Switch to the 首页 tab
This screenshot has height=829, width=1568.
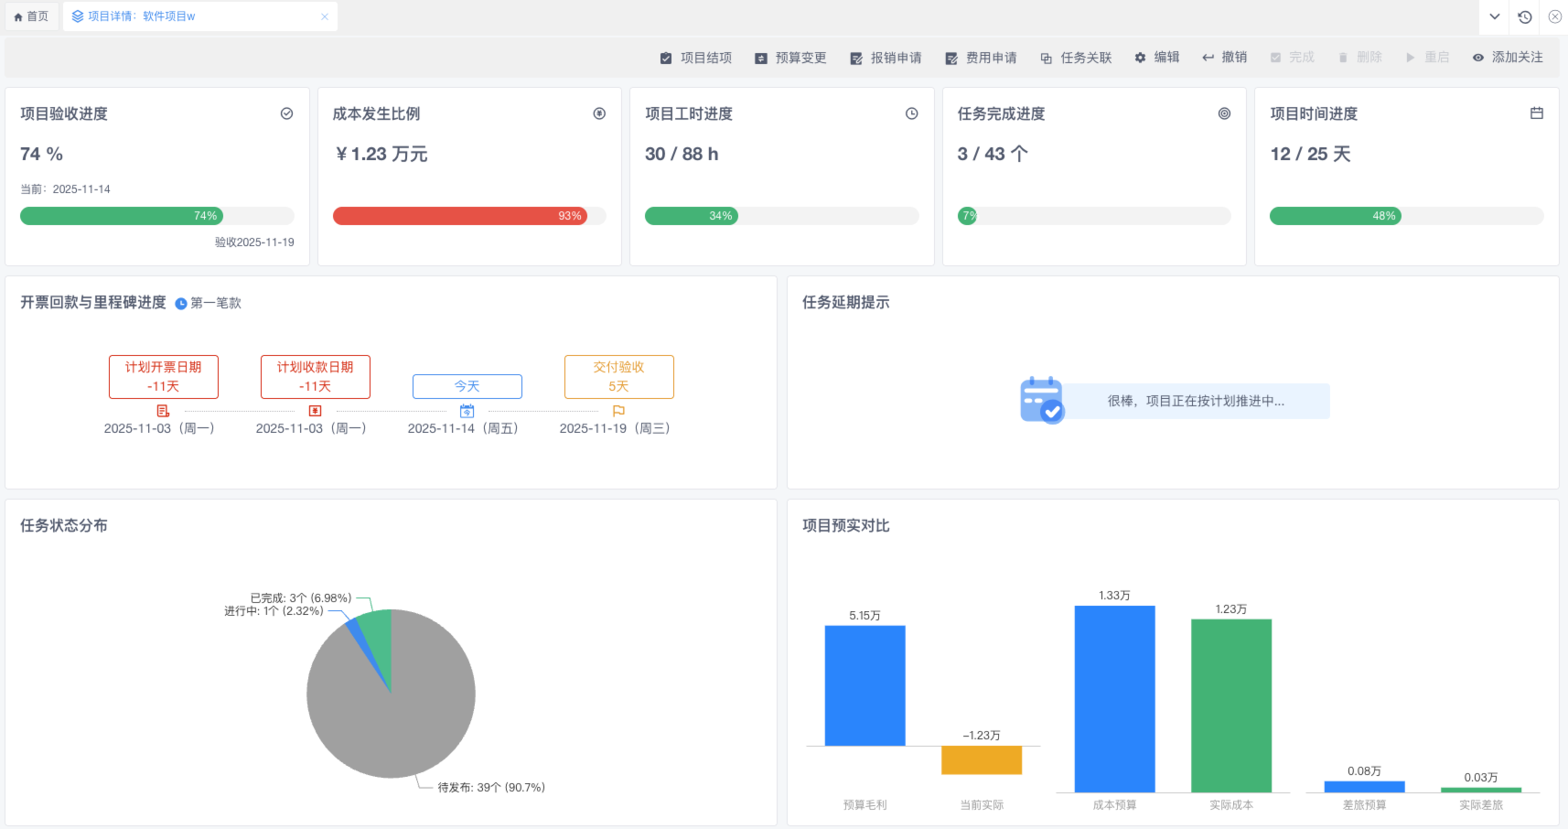(x=32, y=16)
